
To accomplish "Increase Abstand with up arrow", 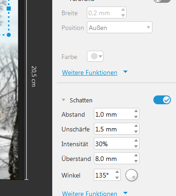I will (x=136, y=111).
